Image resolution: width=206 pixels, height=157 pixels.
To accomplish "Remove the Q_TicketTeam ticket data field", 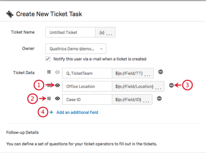I will click(x=160, y=72).
